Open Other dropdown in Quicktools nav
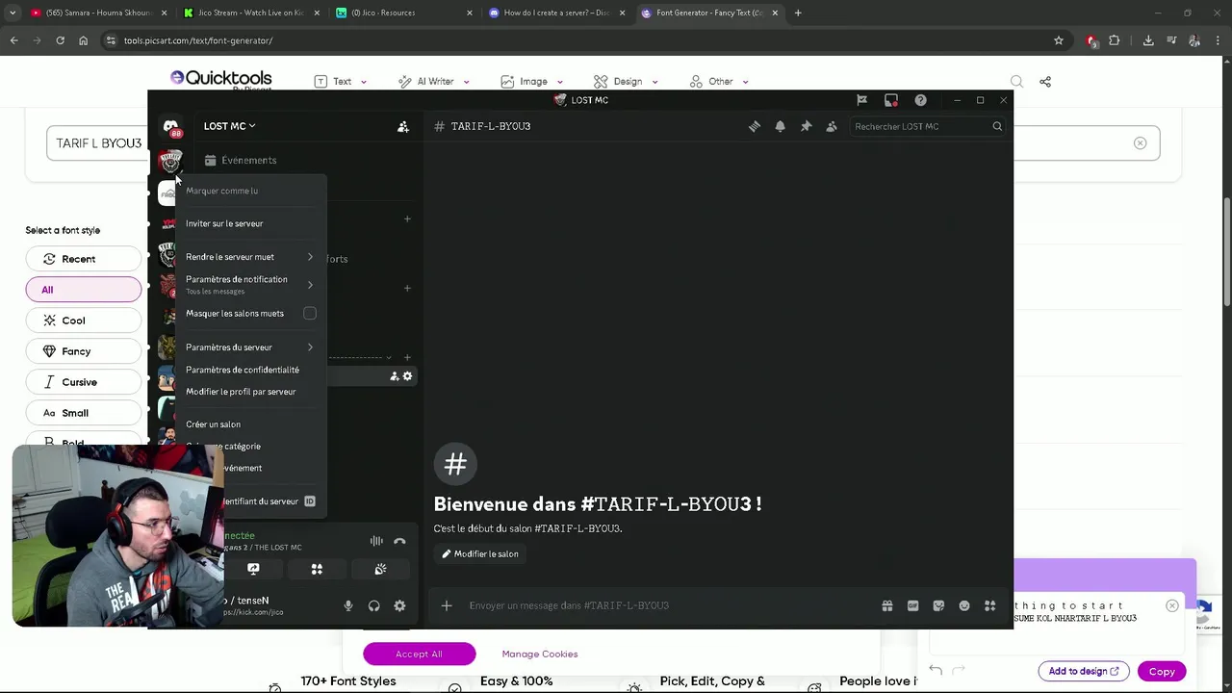This screenshot has height=693, width=1232. click(719, 82)
